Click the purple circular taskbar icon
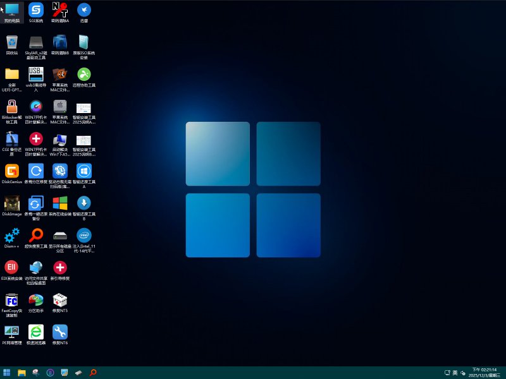Viewport: 506px width, 379px height. (50, 373)
